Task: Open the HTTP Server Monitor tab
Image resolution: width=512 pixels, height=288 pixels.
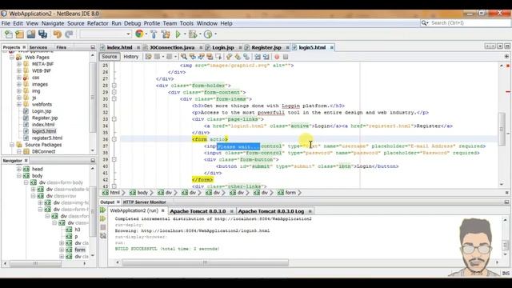Action: point(144,202)
